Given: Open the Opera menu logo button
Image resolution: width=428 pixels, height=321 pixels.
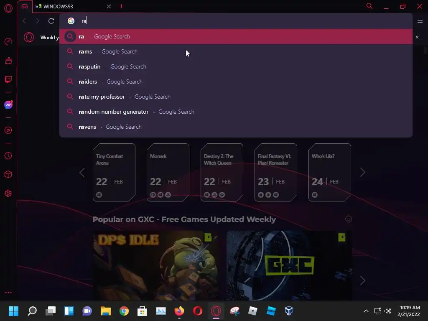Looking at the screenshot, I should 8,8.
